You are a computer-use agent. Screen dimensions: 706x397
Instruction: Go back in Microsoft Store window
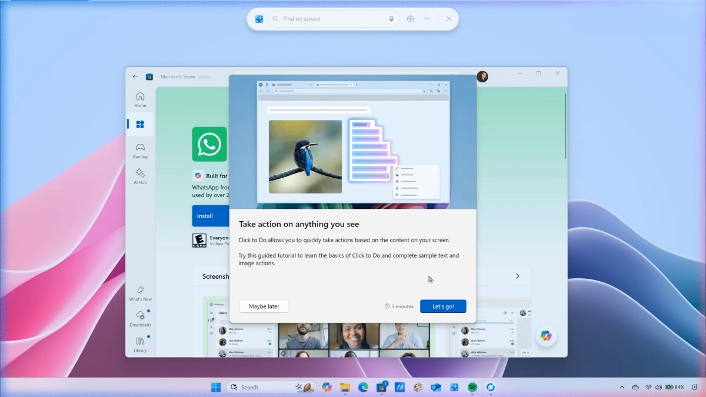coord(135,76)
